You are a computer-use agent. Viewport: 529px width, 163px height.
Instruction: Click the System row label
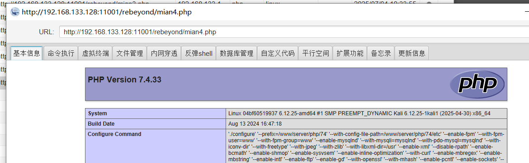(x=98, y=113)
